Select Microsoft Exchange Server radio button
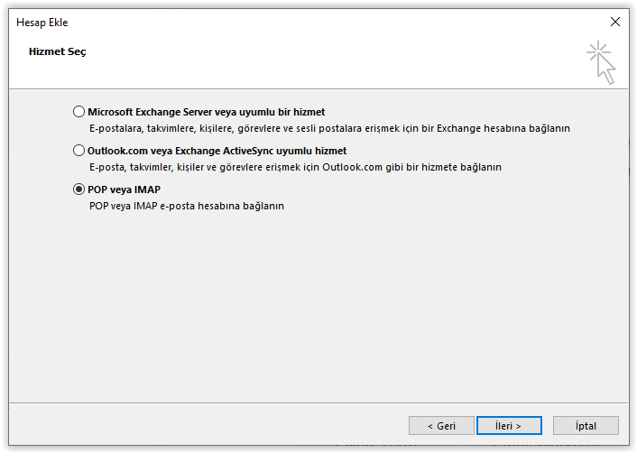The image size is (637, 453). pos(78,112)
